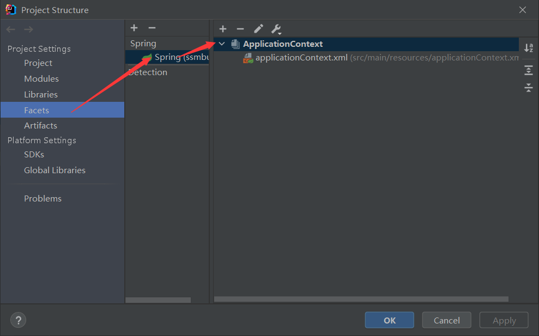
Task: Click the back navigation arrow
Action: (x=11, y=29)
